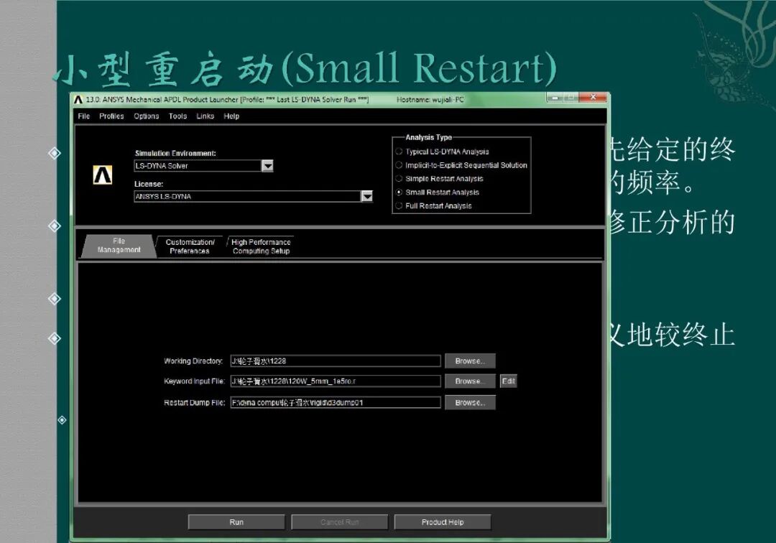The image size is (776, 543).
Task: Click the Restart Dump File field
Action: (x=336, y=402)
